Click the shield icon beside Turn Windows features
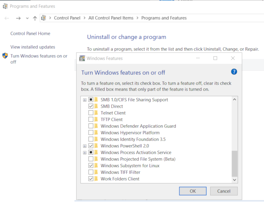 pyautogui.click(x=5, y=56)
